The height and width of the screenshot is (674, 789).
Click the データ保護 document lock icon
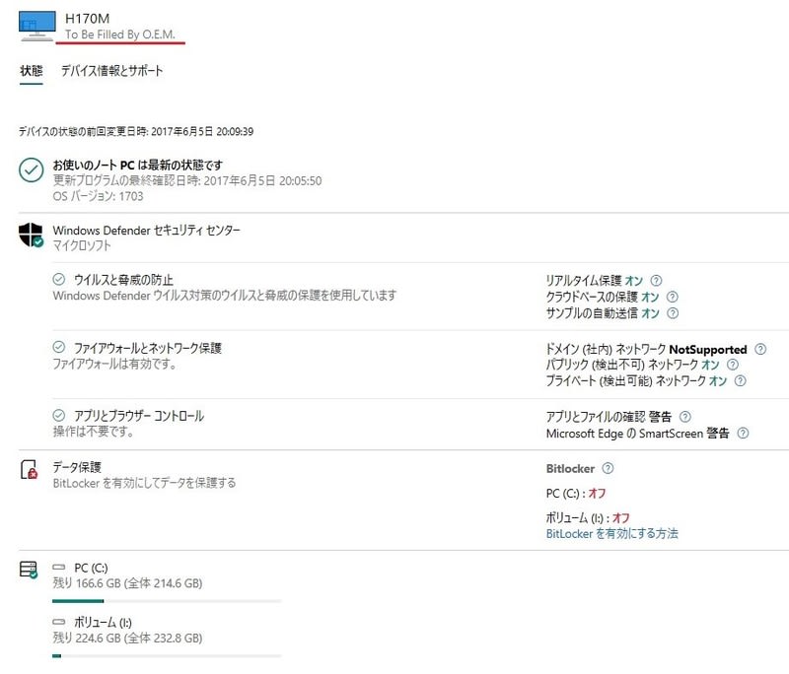[30, 469]
